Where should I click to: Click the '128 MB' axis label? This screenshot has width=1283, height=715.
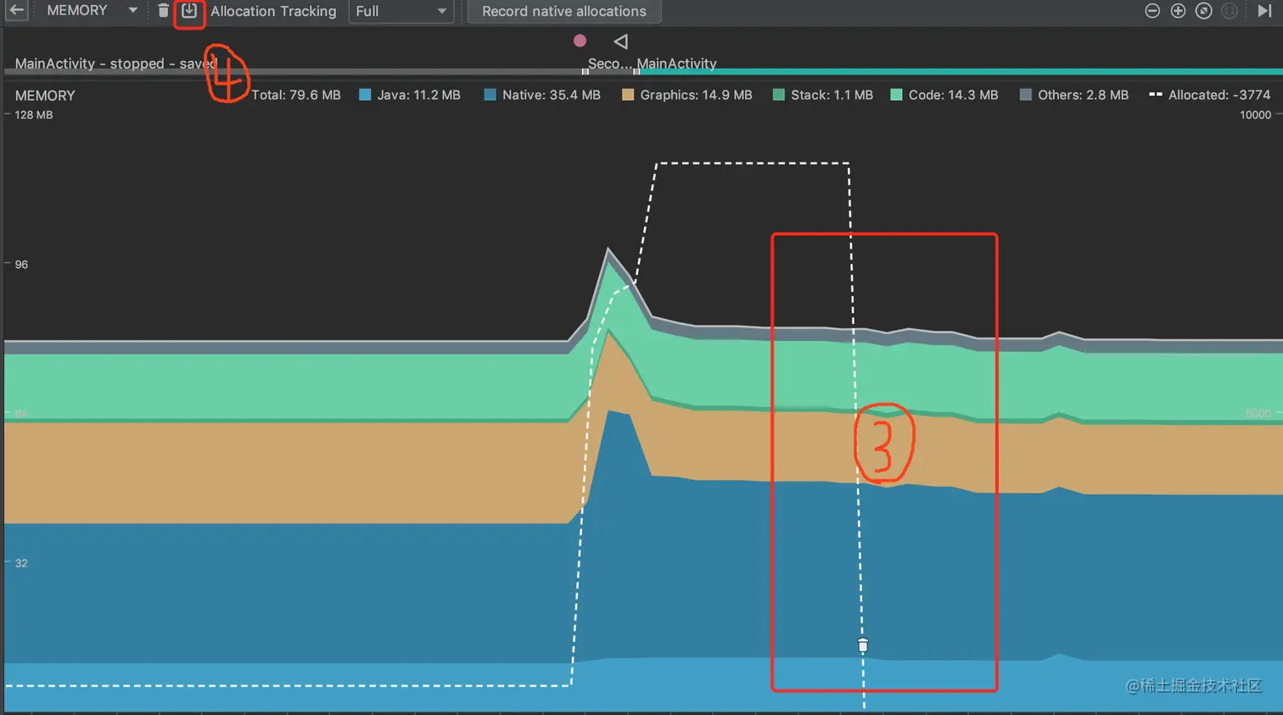point(34,115)
